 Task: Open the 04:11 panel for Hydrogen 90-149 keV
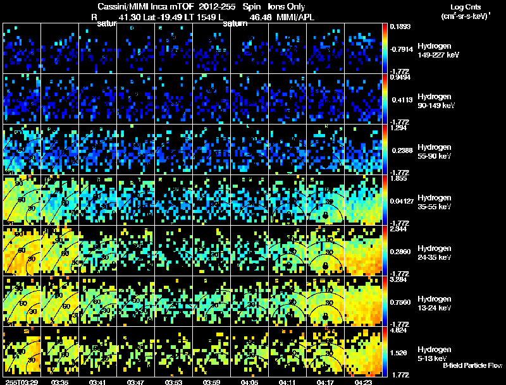coord(287,99)
